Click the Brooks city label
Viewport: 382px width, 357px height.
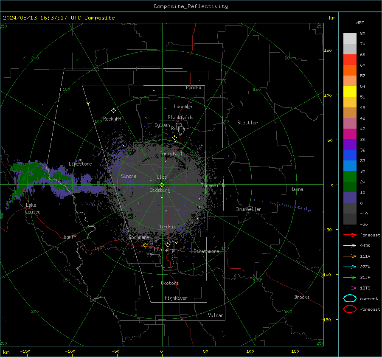click(302, 297)
